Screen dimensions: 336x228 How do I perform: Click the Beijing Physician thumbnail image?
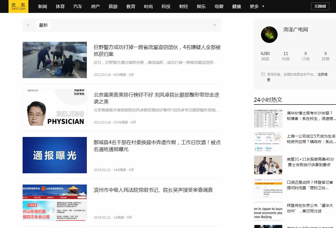55,108
